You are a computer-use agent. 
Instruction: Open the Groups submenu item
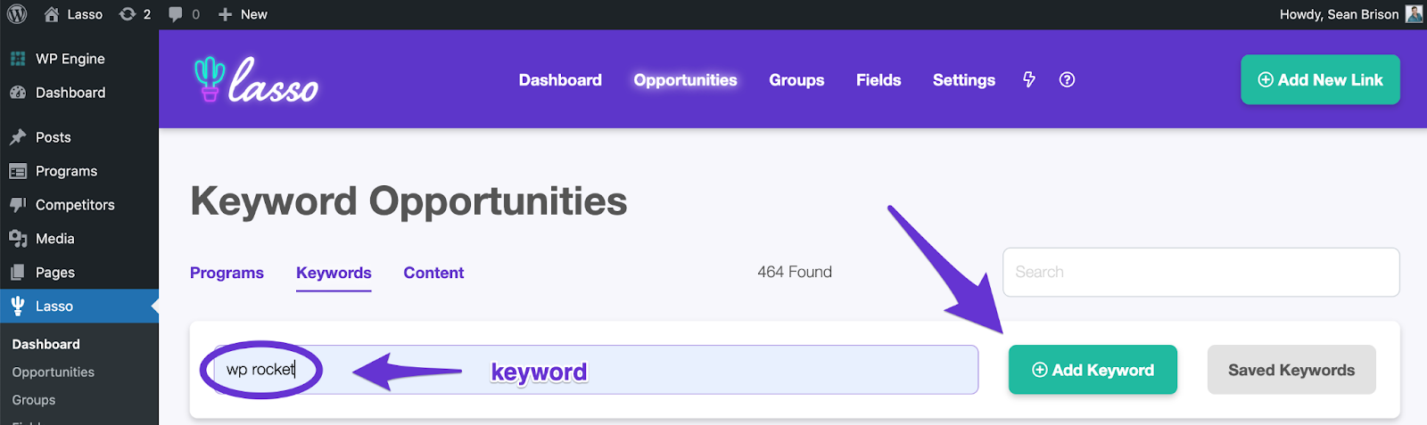click(x=34, y=400)
